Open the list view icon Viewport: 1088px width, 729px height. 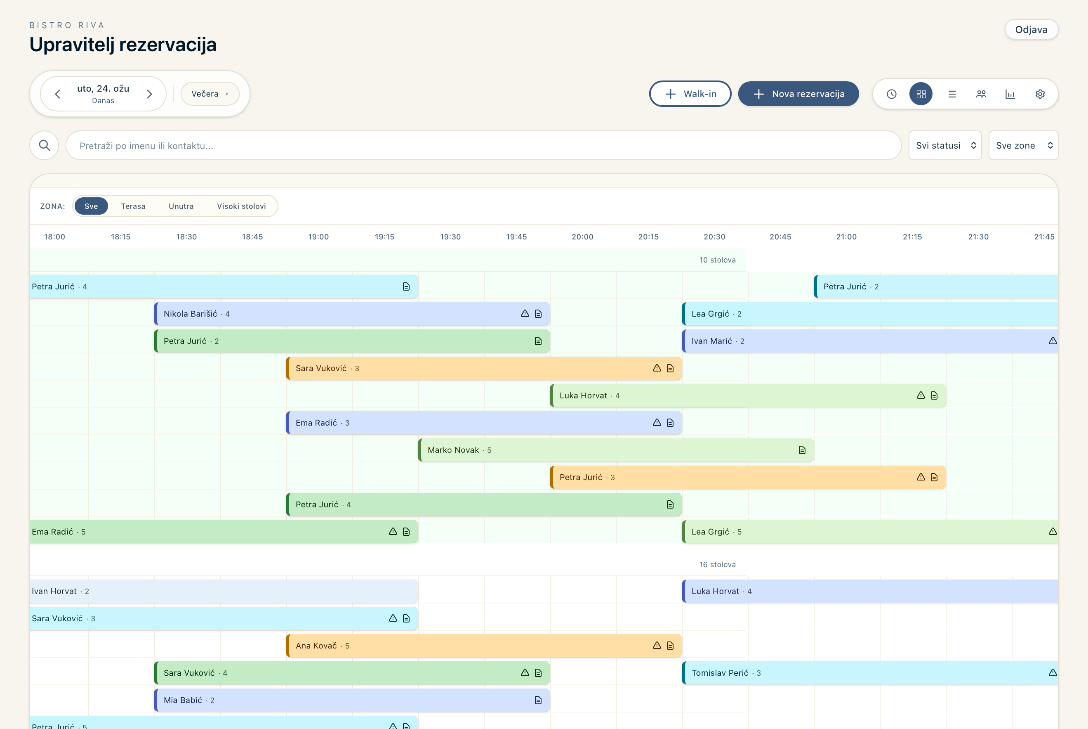pyautogui.click(x=951, y=94)
